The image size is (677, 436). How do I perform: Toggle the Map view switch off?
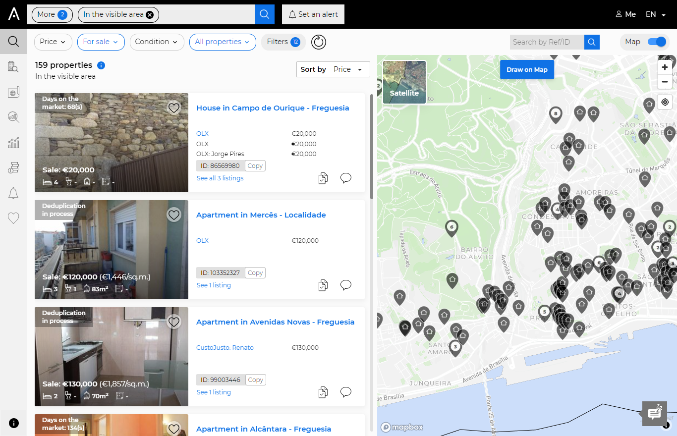[658, 42]
